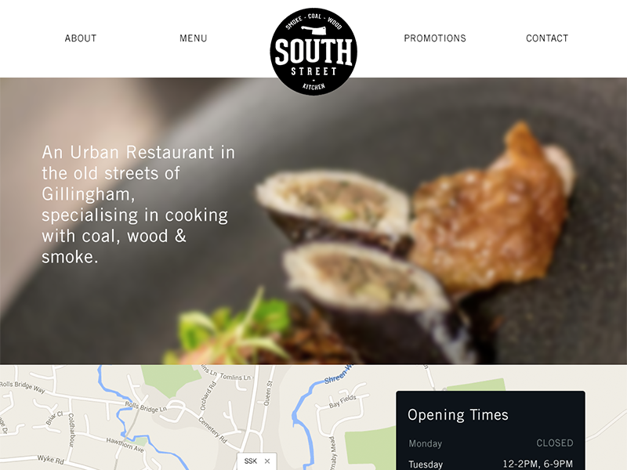The image size is (627, 470).
Task: Click Tomlins Ln label on the map
Action: pyautogui.click(x=236, y=377)
